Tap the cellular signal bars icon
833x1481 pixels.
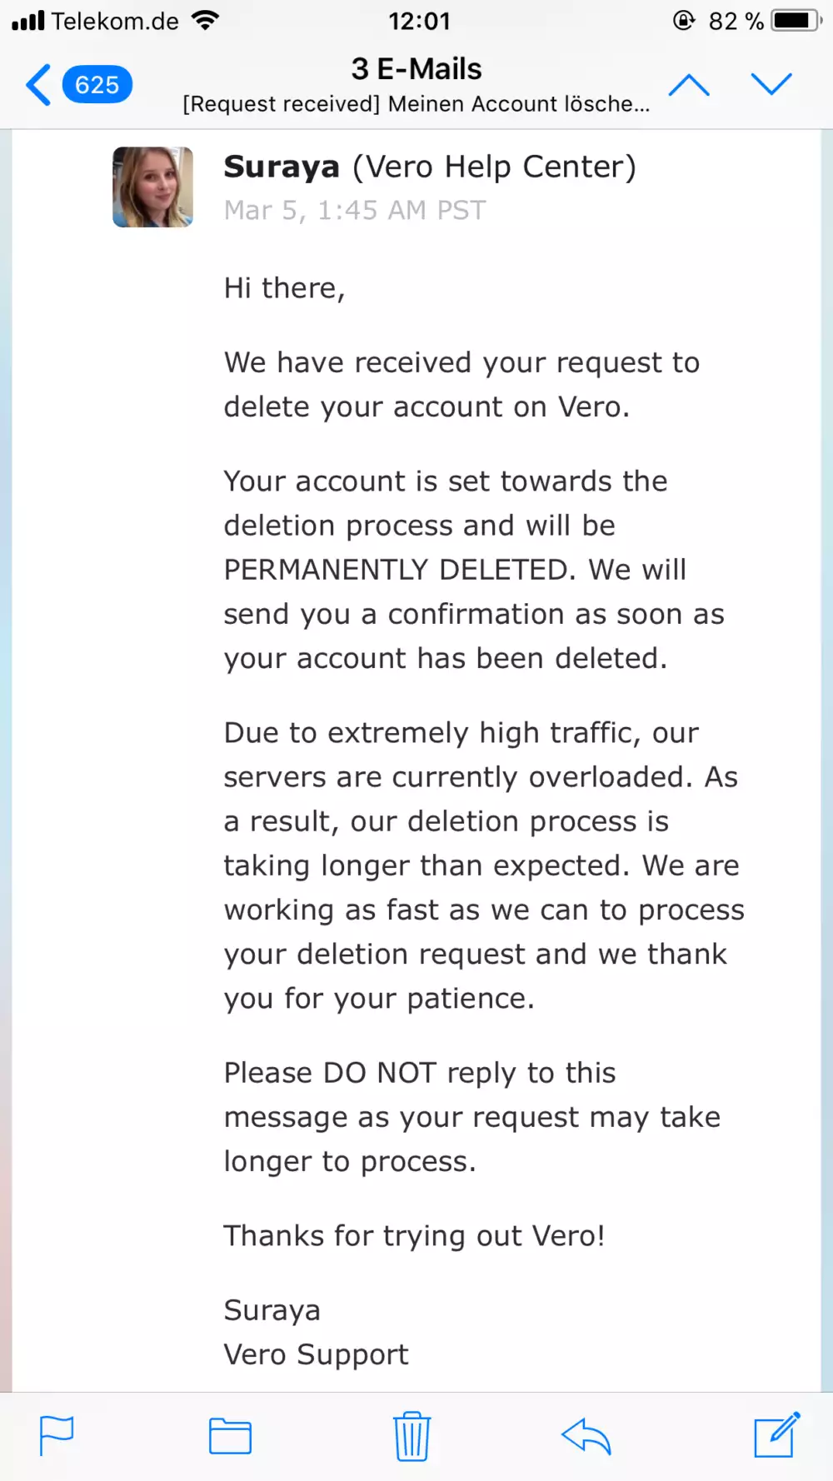click(28, 21)
